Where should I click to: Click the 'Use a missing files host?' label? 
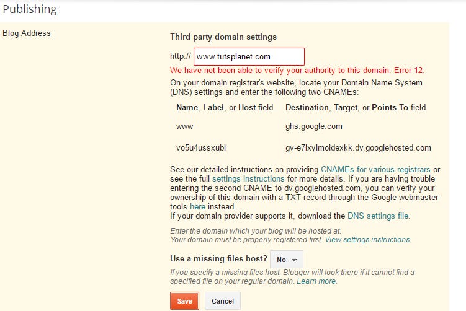pyautogui.click(x=219, y=259)
